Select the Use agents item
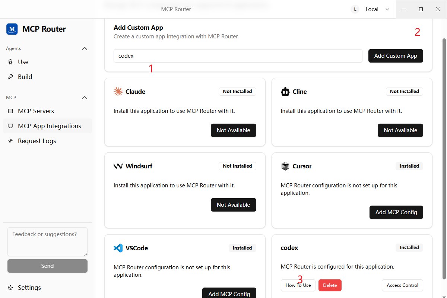This screenshot has width=447, height=298. coord(23,62)
